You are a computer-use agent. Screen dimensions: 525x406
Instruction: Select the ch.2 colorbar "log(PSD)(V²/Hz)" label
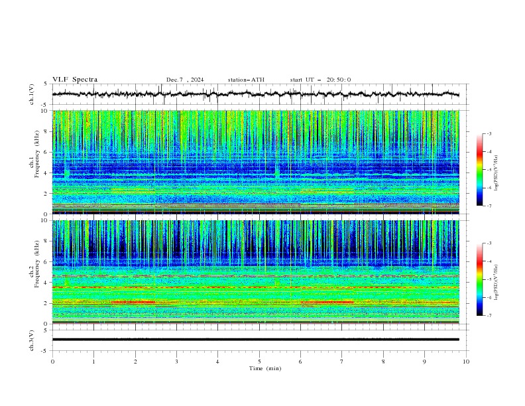(x=496, y=283)
